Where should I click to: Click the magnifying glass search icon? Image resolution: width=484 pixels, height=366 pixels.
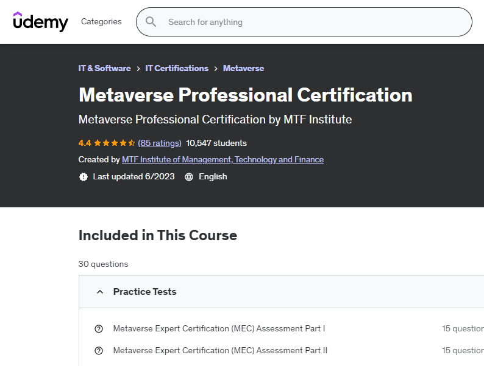[x=151, y=22]
